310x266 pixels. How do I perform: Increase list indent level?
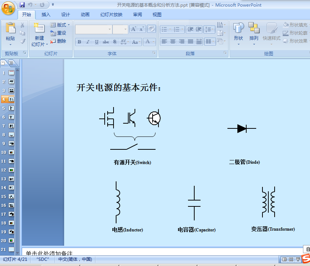198,29
